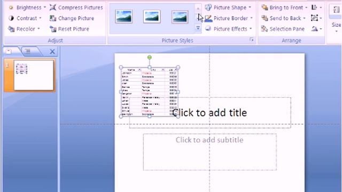Open the Picture Border dropdown

pyautogui.click(x=229, y=18)
